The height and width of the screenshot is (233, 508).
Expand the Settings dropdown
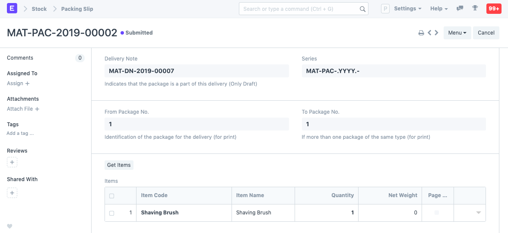[x=408, y=9]
